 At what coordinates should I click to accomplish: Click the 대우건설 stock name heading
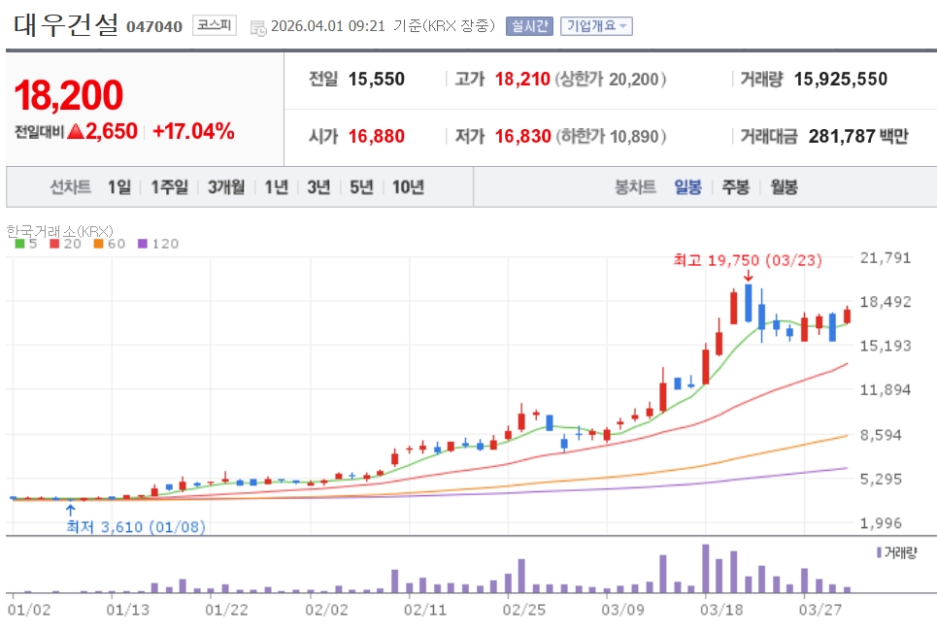[66, 24]
